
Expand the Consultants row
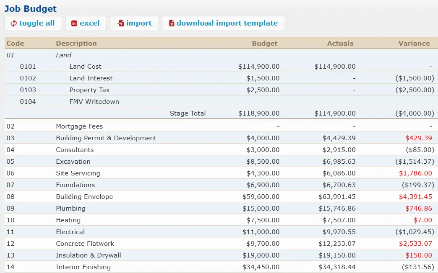(221, 149)
